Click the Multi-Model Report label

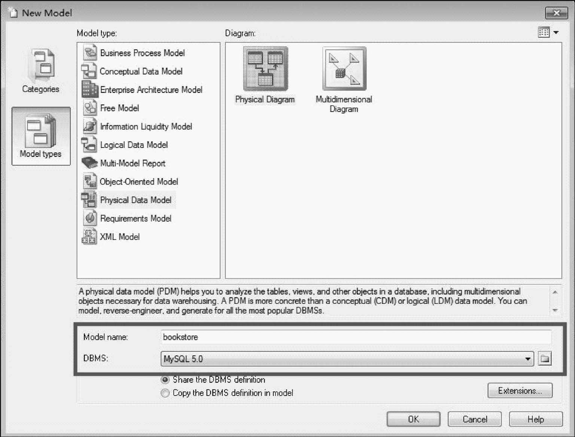pyautogui.click(x=133, y=163)
